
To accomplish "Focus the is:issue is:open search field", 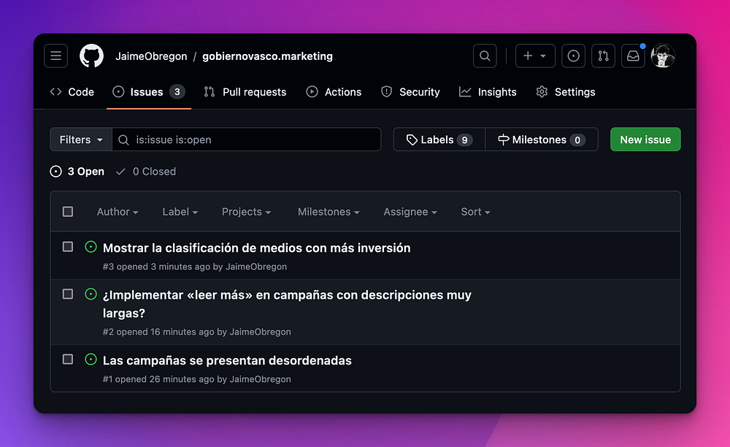I will [x=247, y=140].
